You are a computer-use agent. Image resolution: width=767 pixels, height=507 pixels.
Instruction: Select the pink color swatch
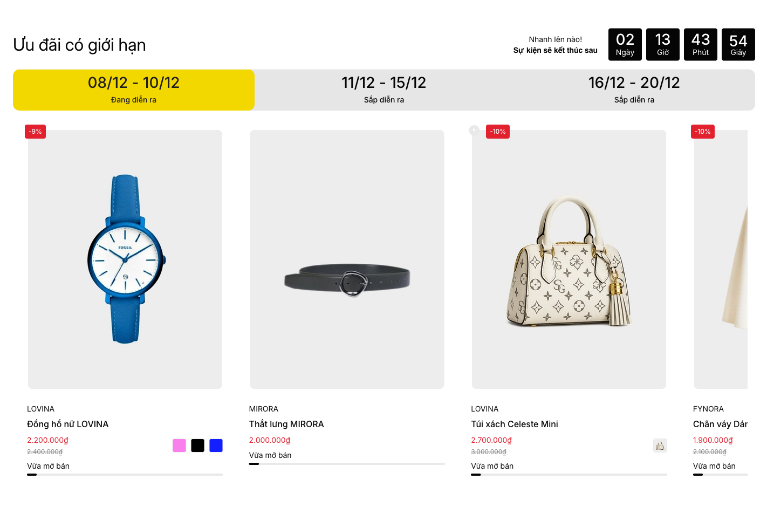[179, 446]
